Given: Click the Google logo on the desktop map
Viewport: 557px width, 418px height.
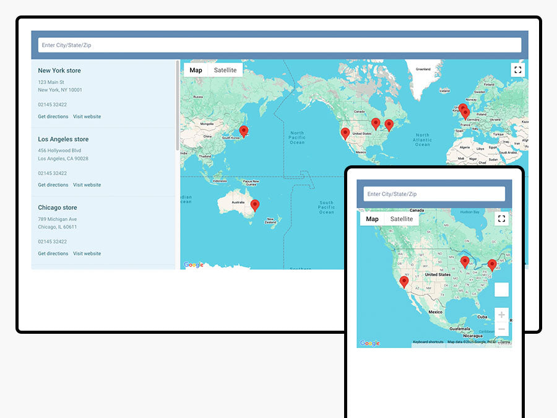Looking at the screenshot, I should pyautogui.click(x=194, y=265).
